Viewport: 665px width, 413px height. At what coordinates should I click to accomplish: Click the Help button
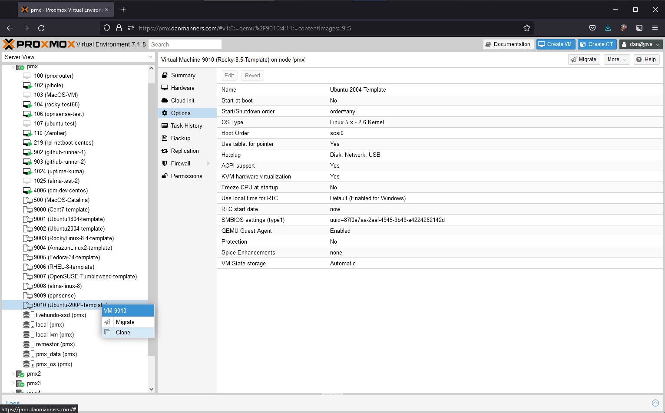tap(646, 59)
